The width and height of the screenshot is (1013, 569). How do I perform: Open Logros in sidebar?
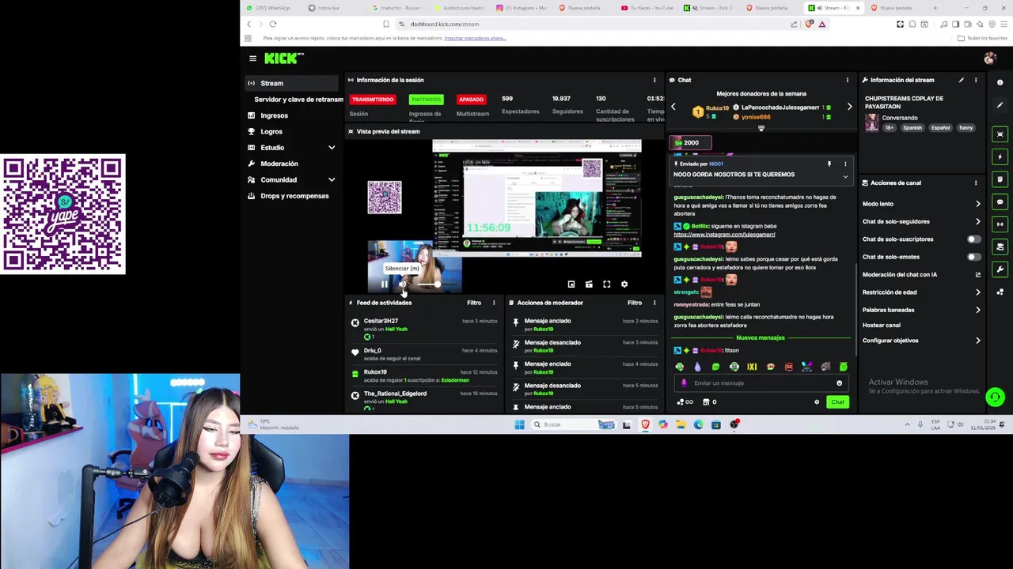coord(271,132)
